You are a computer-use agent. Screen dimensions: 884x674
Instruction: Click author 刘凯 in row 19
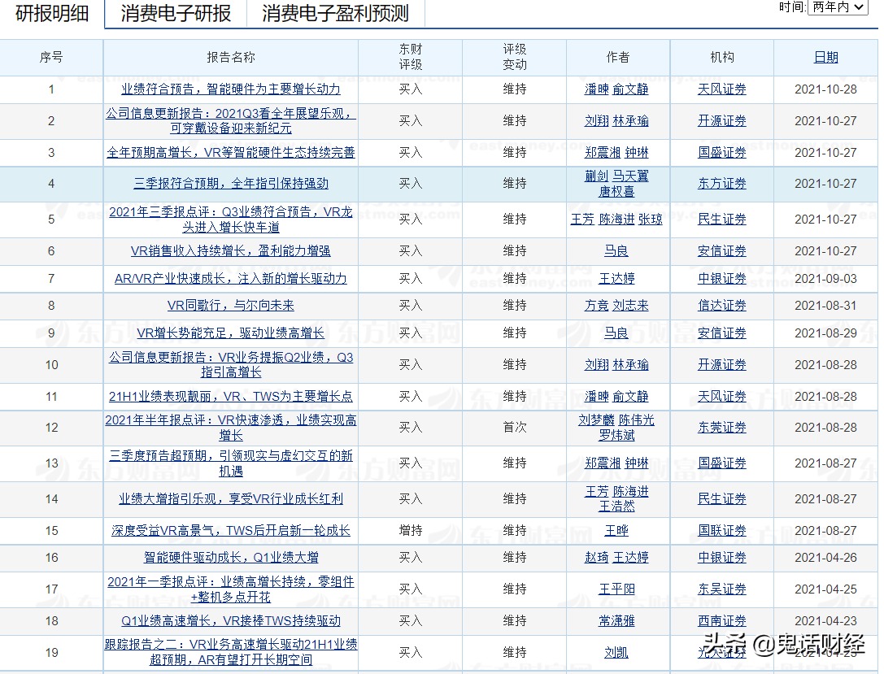click(x=616, y=653)
